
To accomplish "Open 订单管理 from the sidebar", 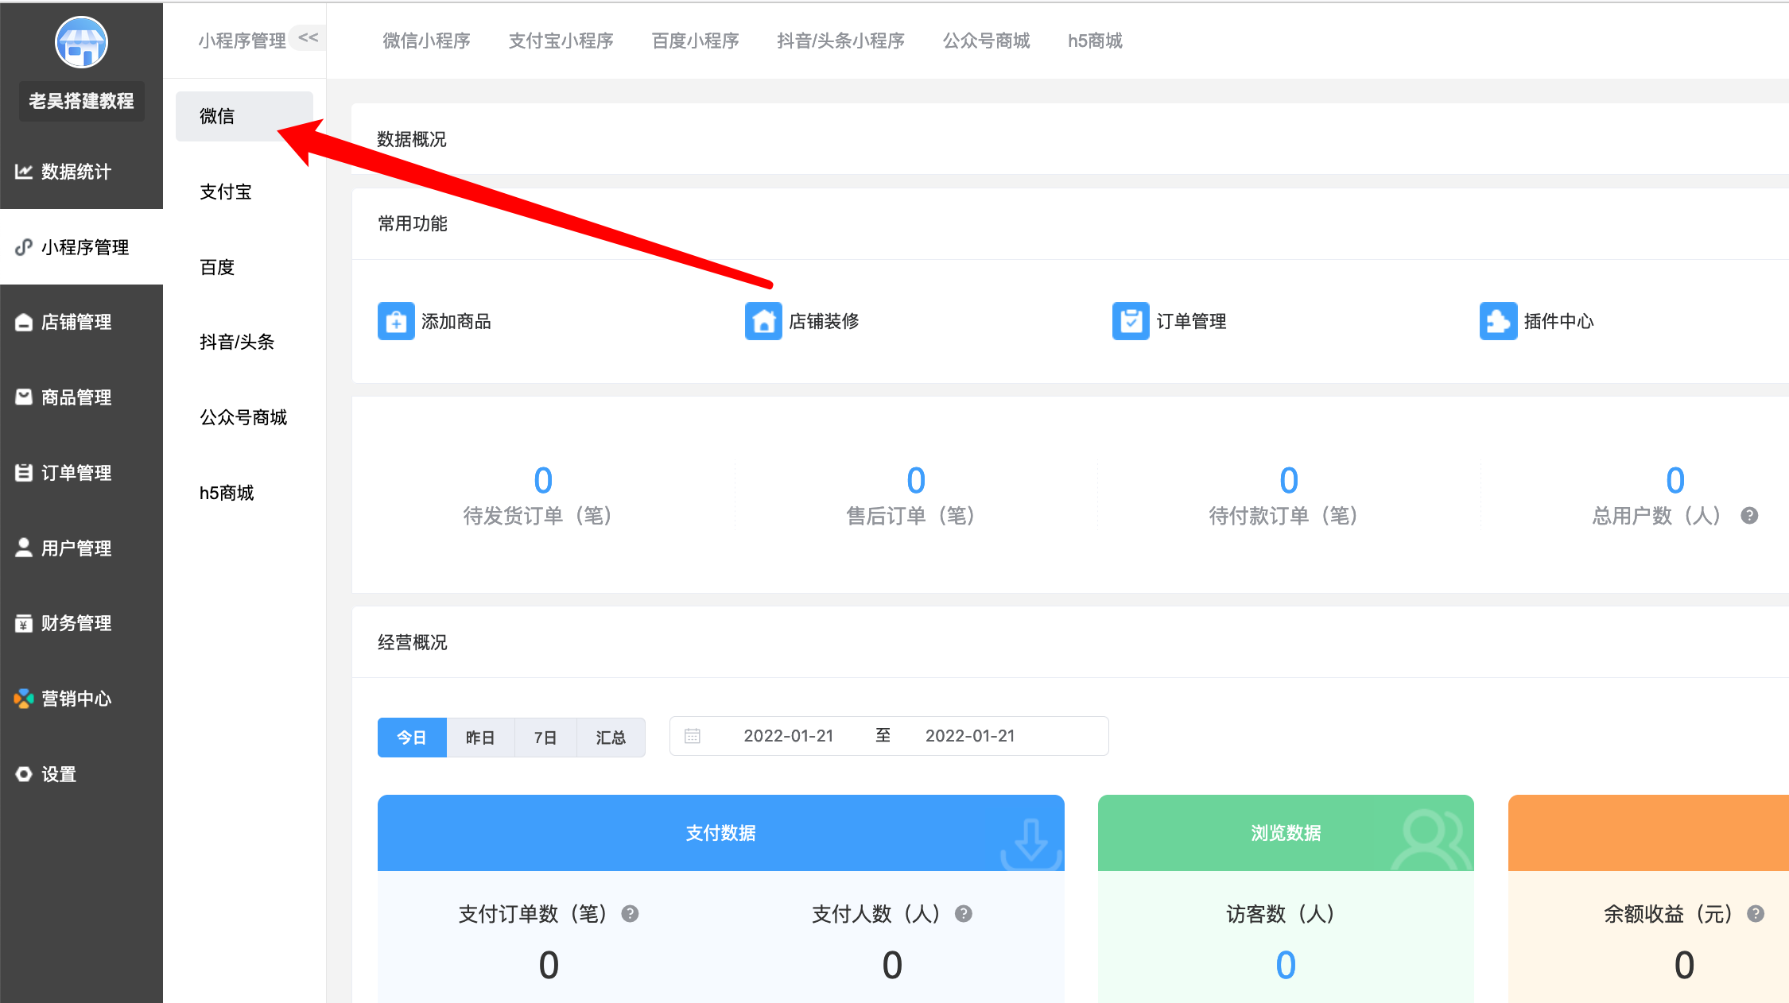I will coord(76,472).
